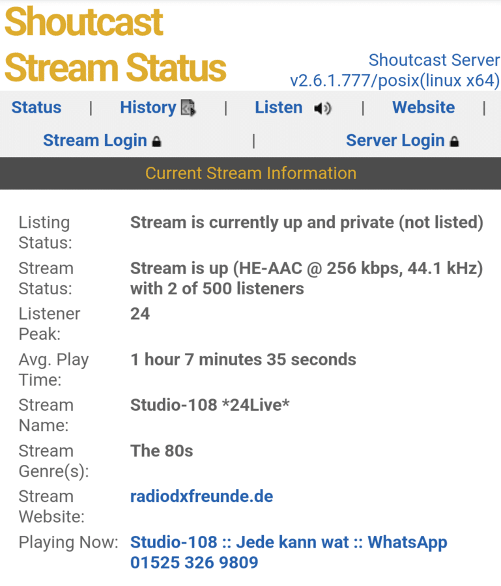Viewport: 501px width, 586px height.
Task: Click the padlock icon after Server Login
Action: [x=454, y=141]
